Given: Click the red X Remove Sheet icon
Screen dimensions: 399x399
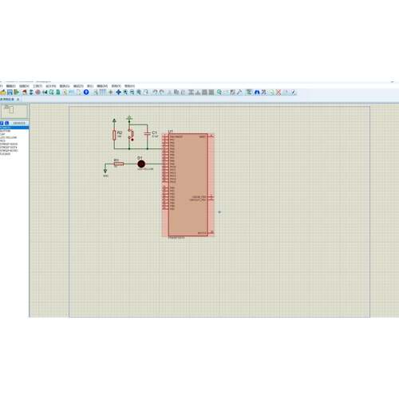Looking at the screenshot, I should (279, 93).
